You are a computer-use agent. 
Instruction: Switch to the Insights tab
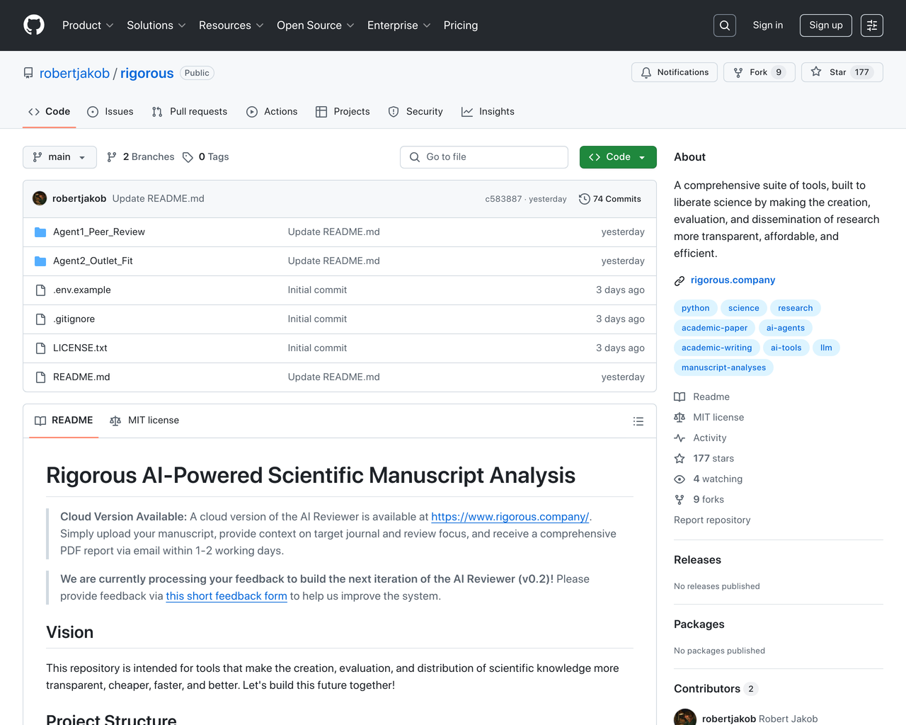[488, 112]
